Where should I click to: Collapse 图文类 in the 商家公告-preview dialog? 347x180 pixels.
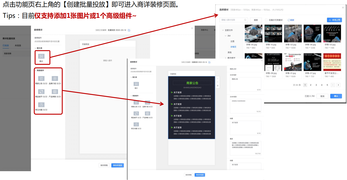pyautogui.click(x=131, y=77)
